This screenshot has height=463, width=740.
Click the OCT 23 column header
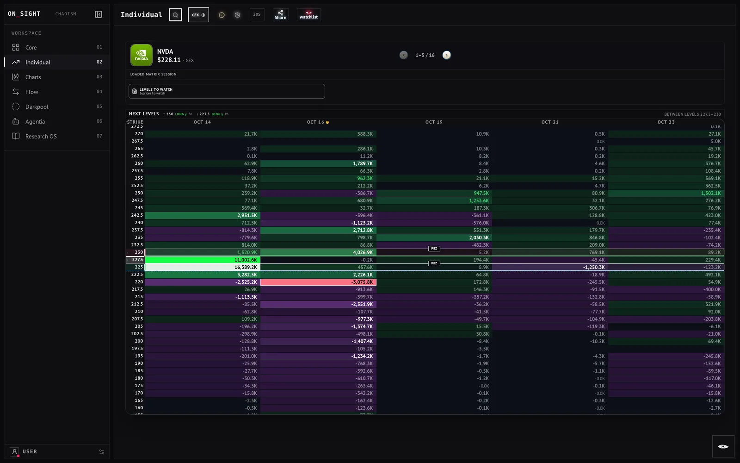pos(666,122)
